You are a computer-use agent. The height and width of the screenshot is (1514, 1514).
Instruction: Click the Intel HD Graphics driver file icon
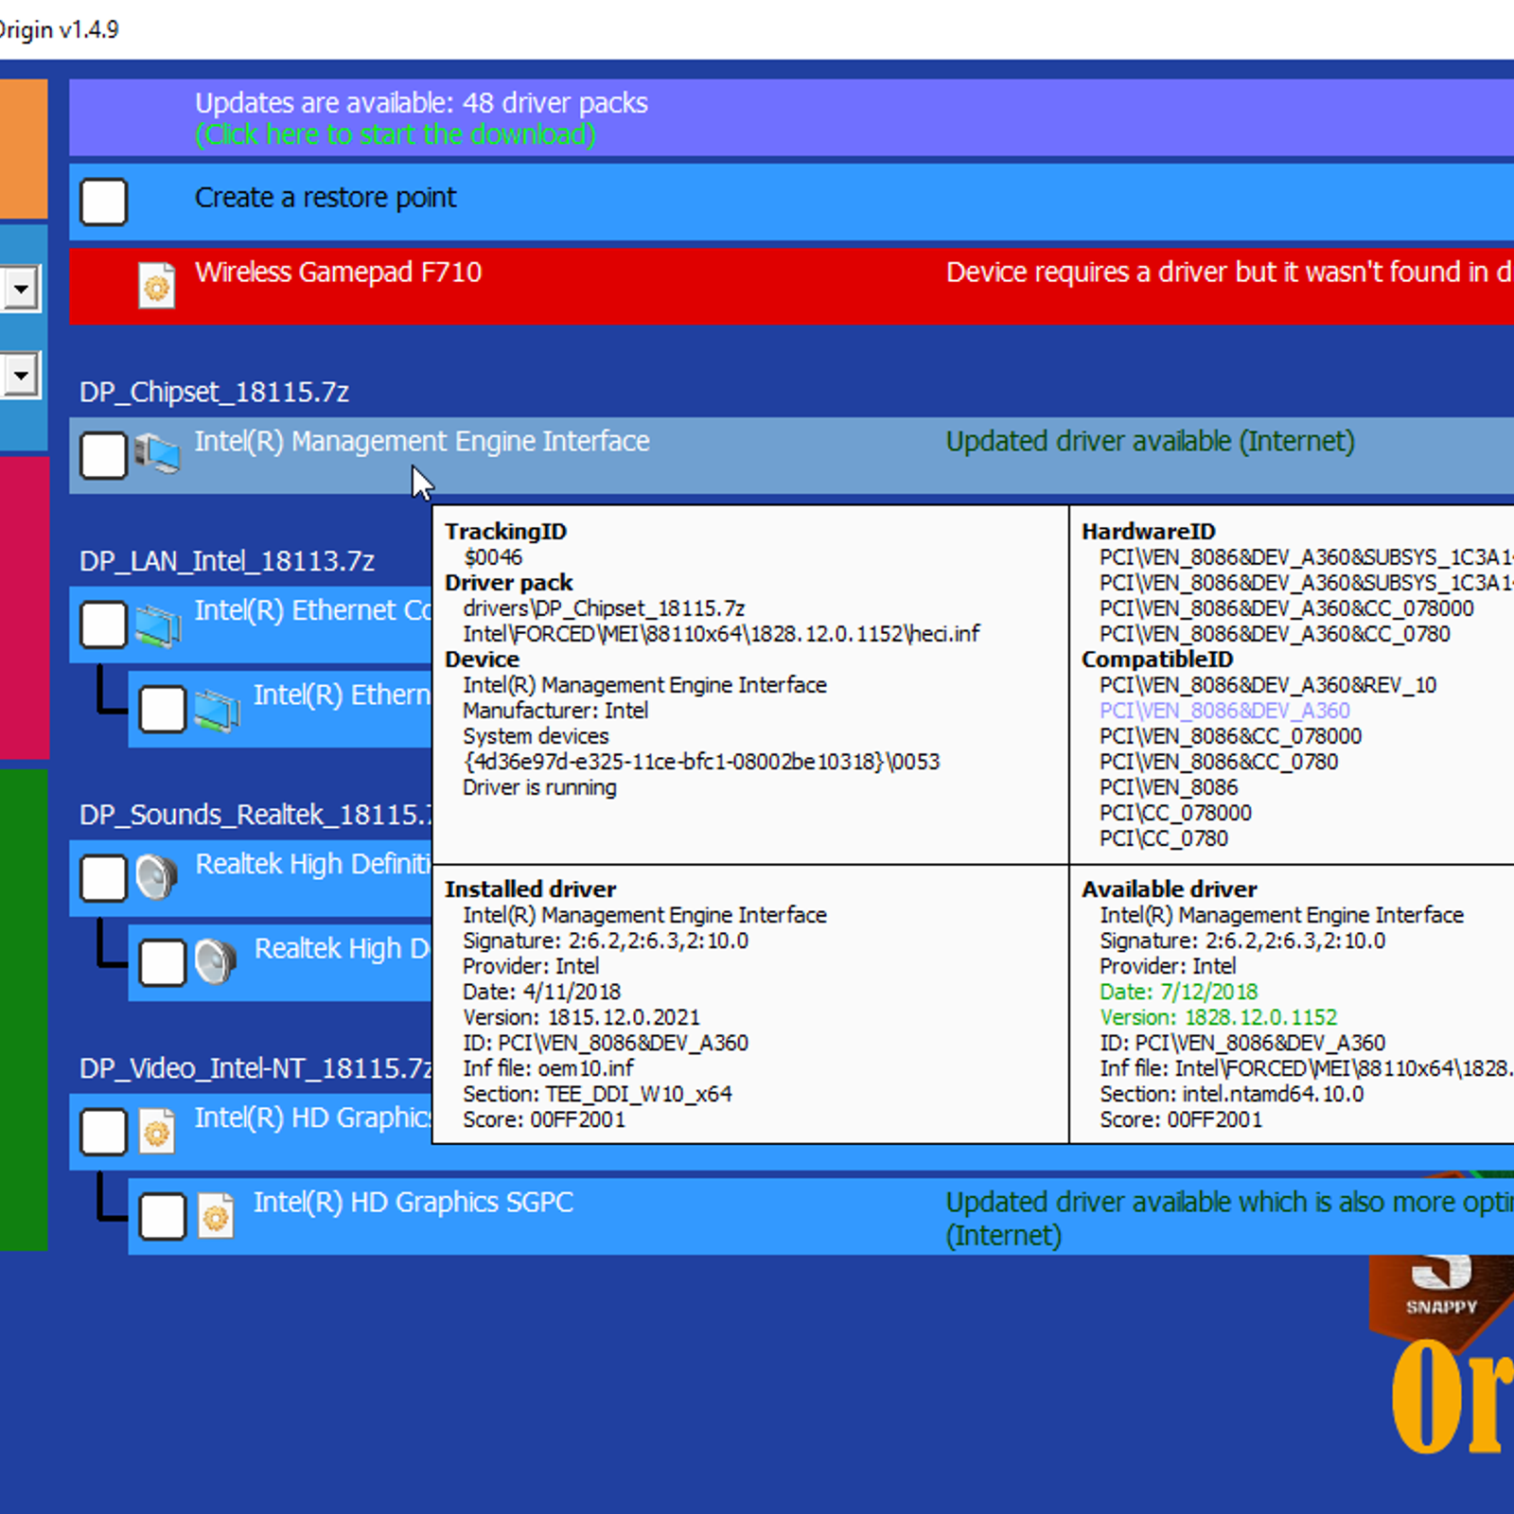click(157, 1131)
